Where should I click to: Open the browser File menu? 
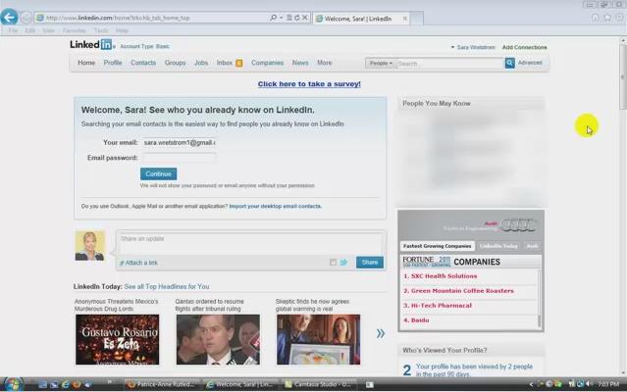click(x=13, y=30)
